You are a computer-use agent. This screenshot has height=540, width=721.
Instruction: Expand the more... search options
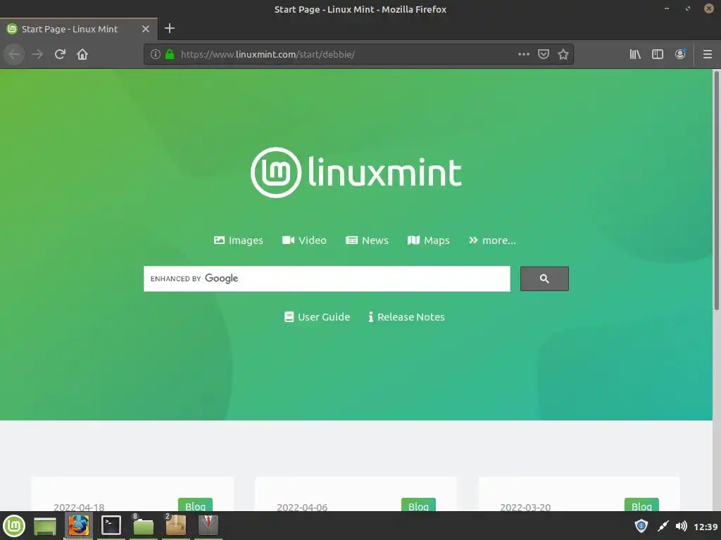pos(492,240)
